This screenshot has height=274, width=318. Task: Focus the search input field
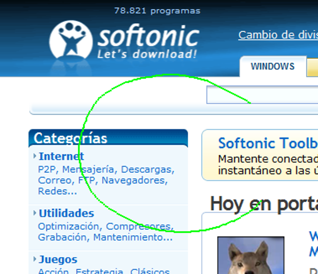pos(262,95)
